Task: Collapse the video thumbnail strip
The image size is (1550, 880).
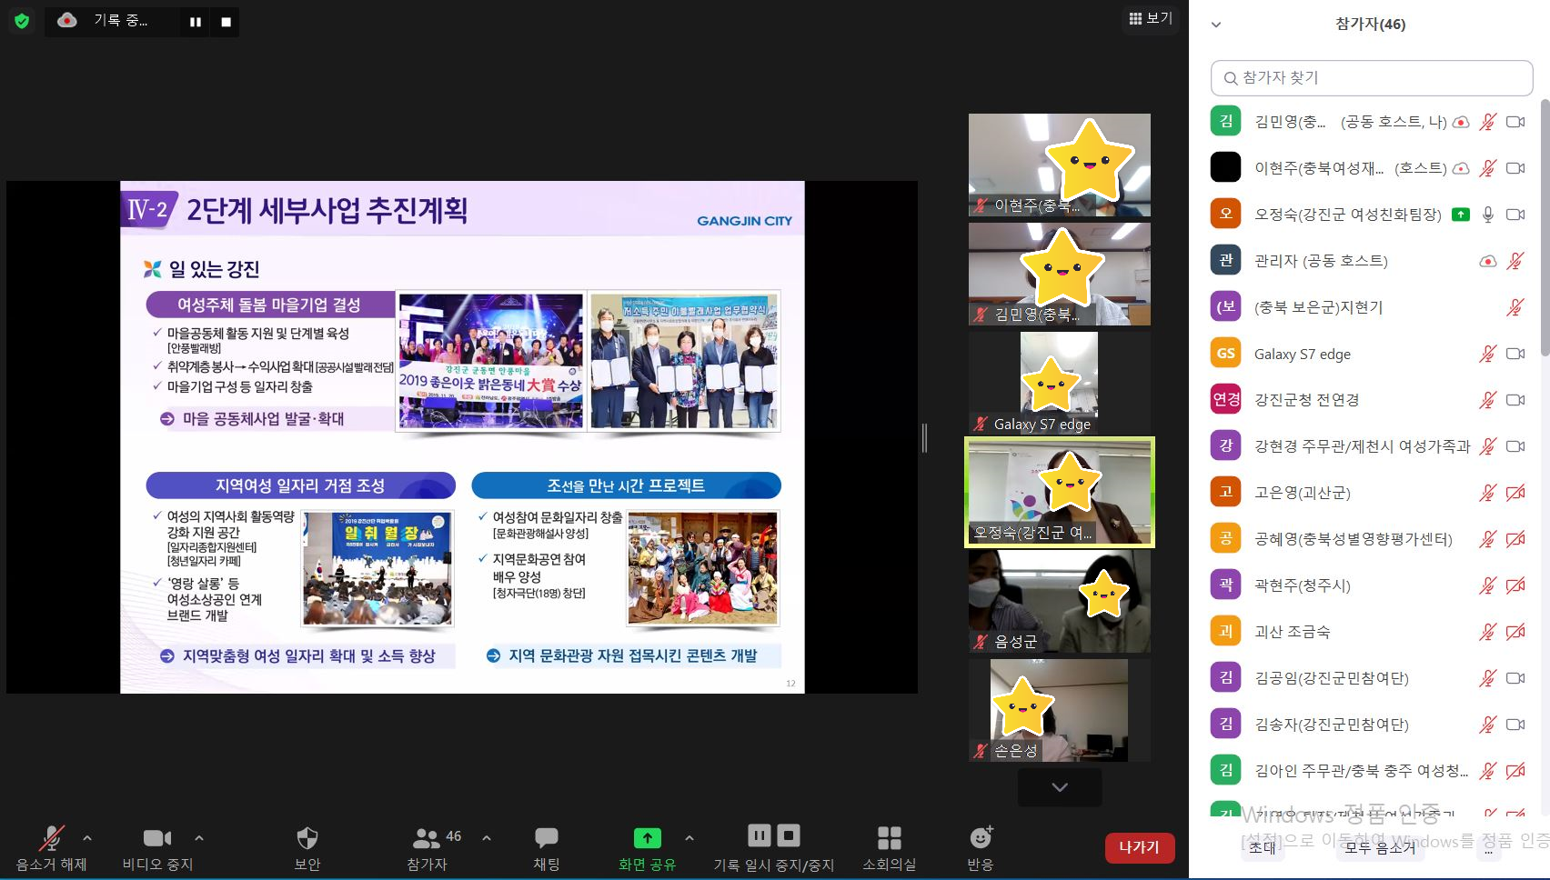Action: click(1058, 786)
